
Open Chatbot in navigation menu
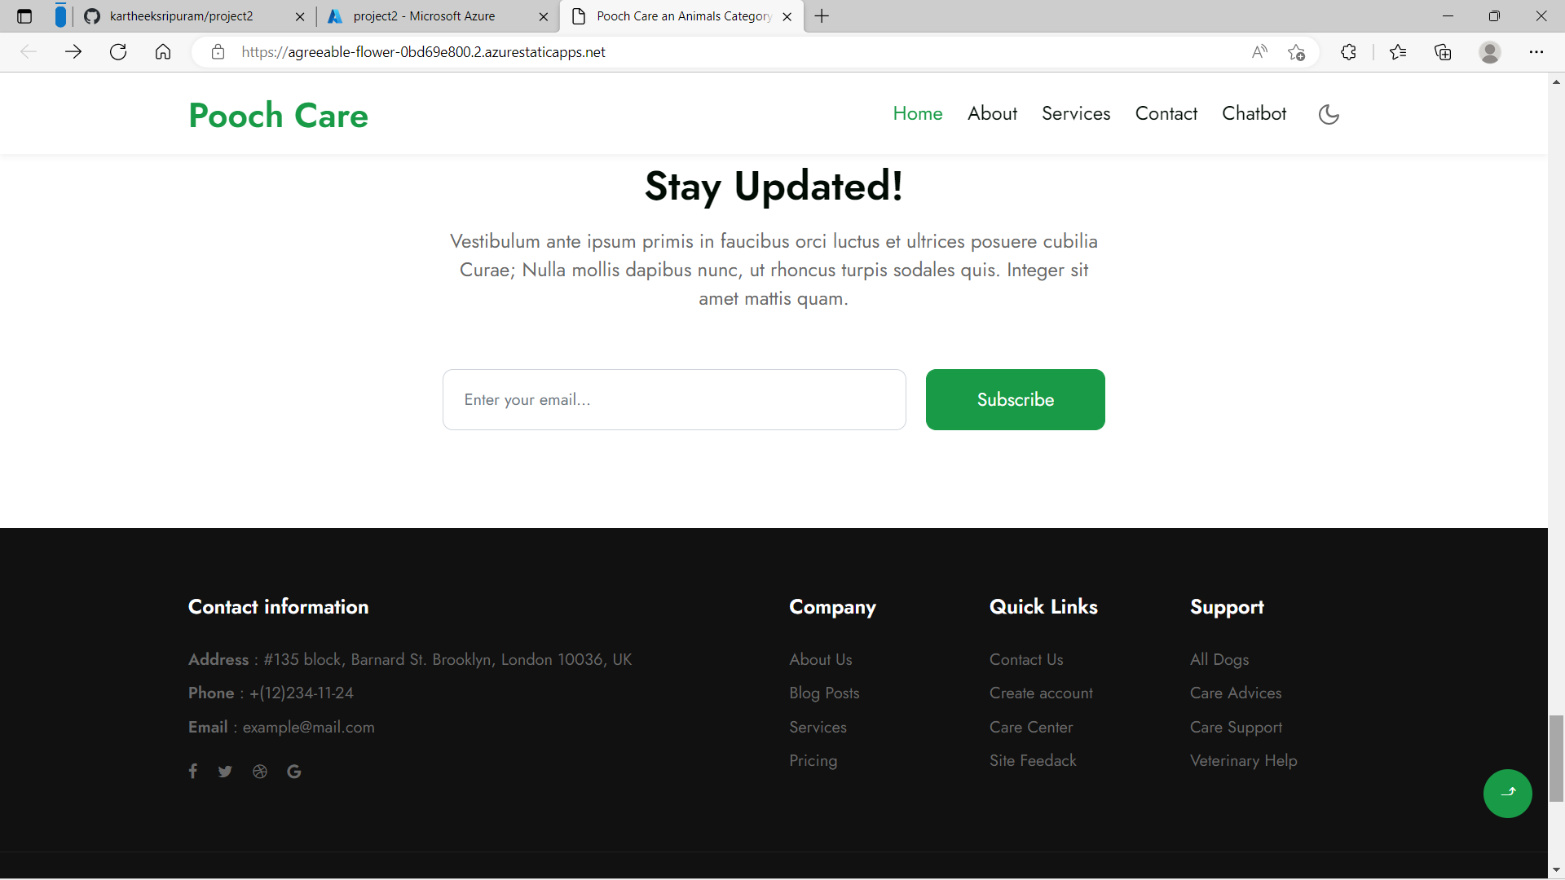(1254, 113)
